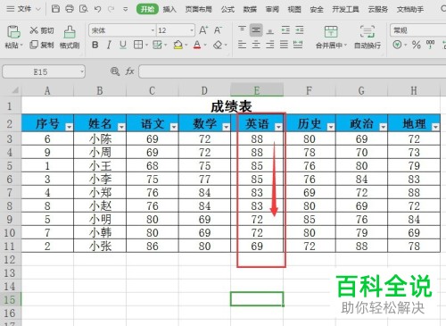
Task: Click the fx insert function icon
Action: 129,71
